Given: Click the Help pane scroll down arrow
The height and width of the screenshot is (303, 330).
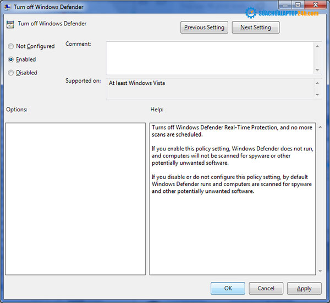Looking at the screenshot, I should pos(320,271).
